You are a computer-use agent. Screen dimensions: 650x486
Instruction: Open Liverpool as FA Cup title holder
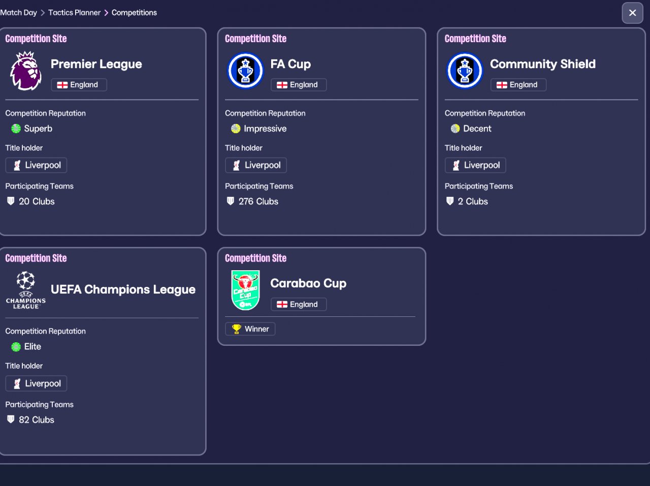pos(256,165)
